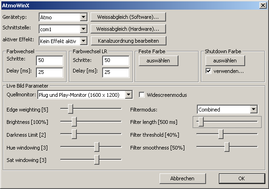Click the Edge weighting [5] label
The width and height of the screenshot is (269, 189).
27,110
